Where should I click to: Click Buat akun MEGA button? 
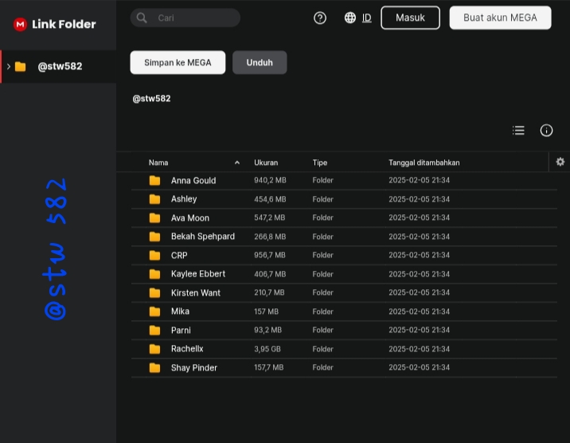(500, 18)
